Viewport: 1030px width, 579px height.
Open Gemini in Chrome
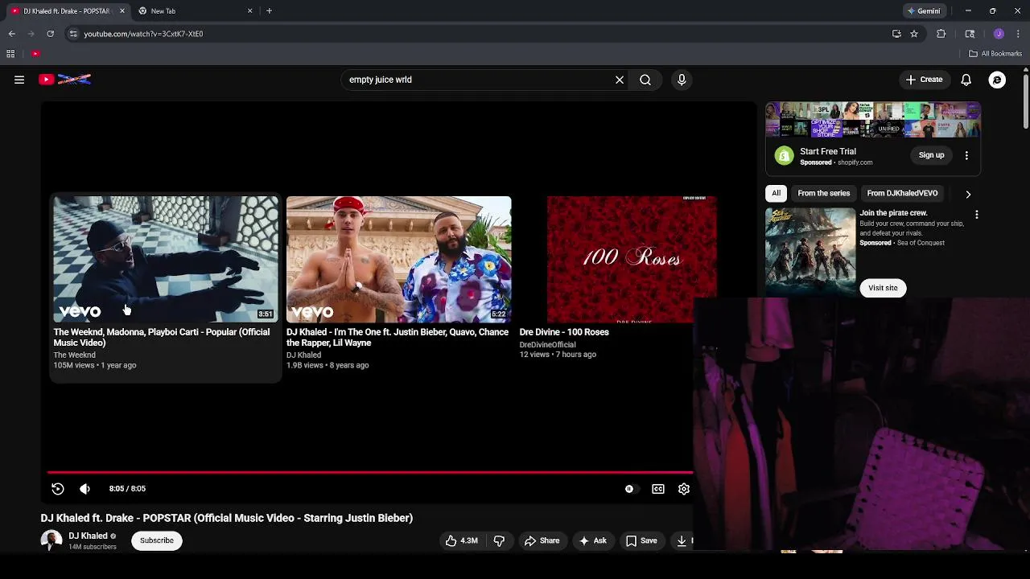tap(923, 11)
